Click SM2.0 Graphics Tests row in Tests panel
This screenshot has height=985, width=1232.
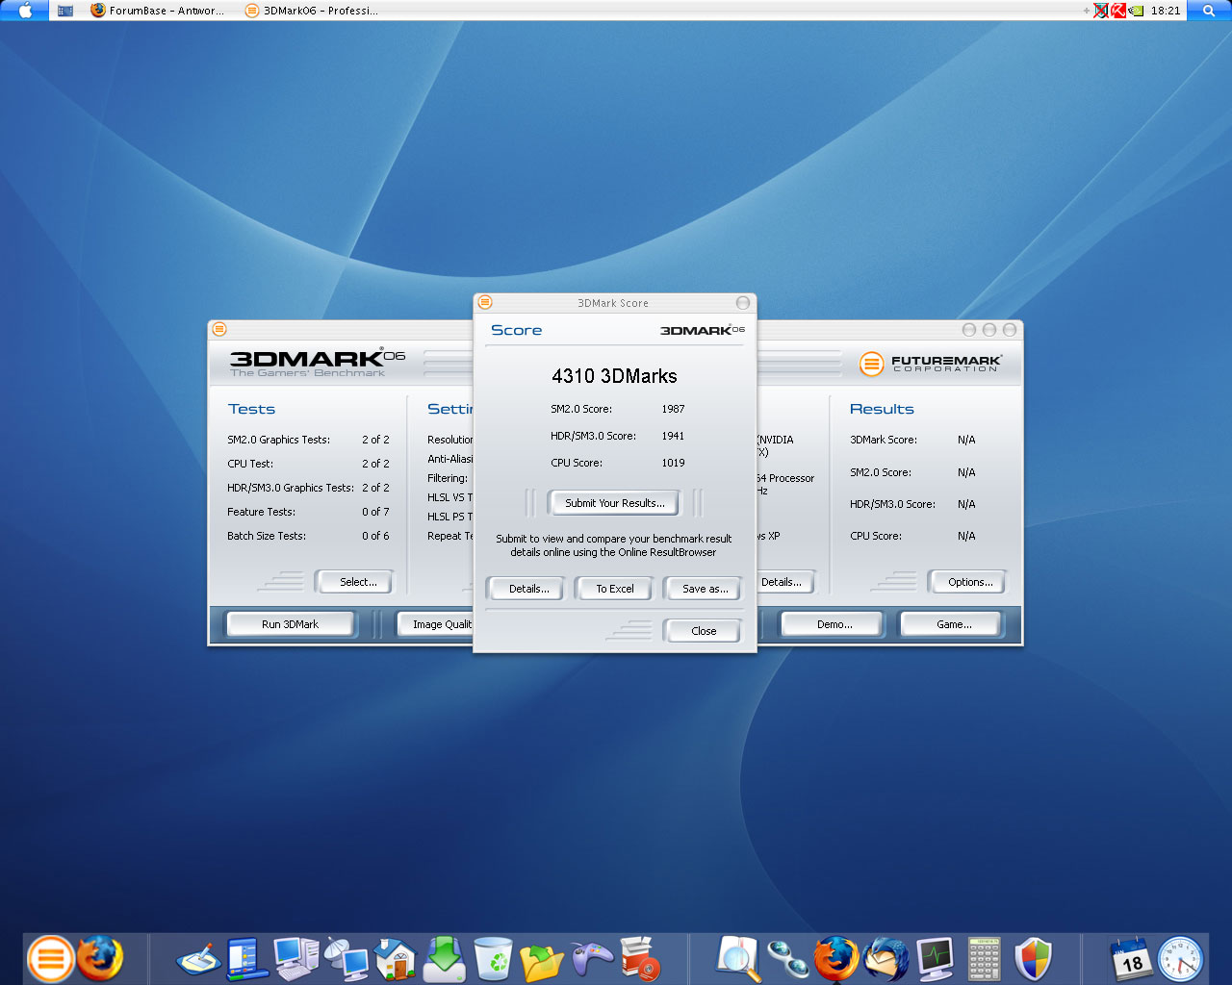[308, 440]
